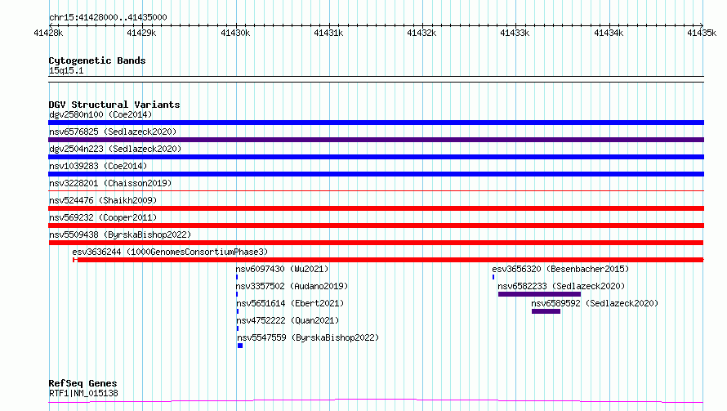
Task: Click the purple bar under nsv6576825
Action: (x=376, y=140)
